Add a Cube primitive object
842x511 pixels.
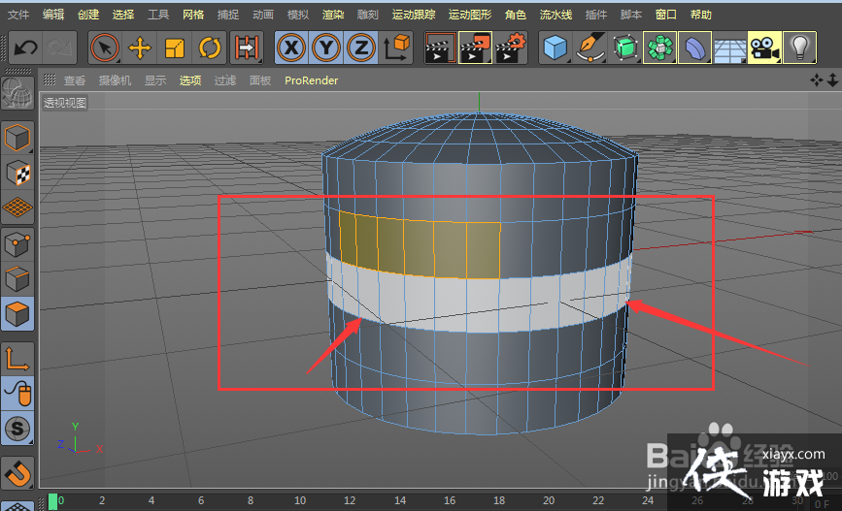point(556,47)
